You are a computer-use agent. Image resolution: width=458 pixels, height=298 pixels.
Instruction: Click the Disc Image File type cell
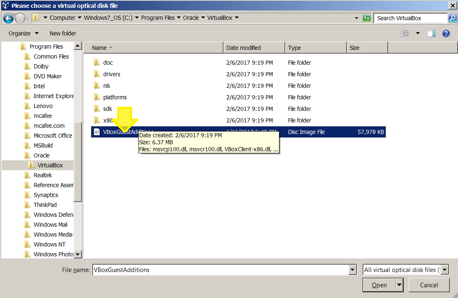307,132
